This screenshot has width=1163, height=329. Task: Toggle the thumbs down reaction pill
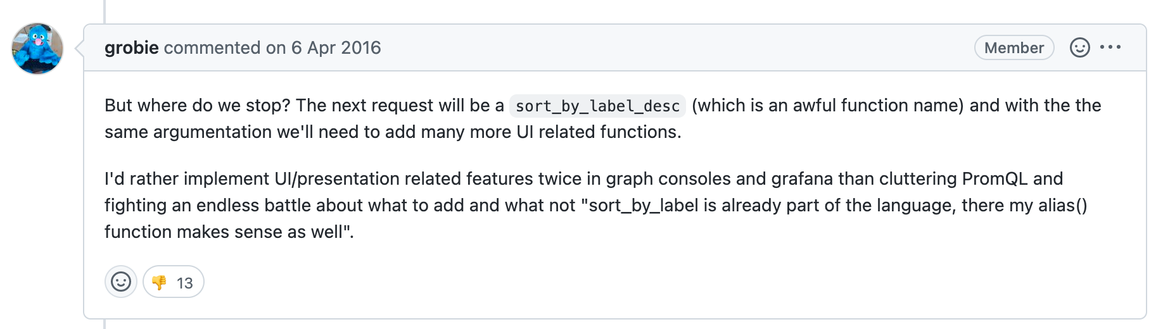click(x=174, y=282)
